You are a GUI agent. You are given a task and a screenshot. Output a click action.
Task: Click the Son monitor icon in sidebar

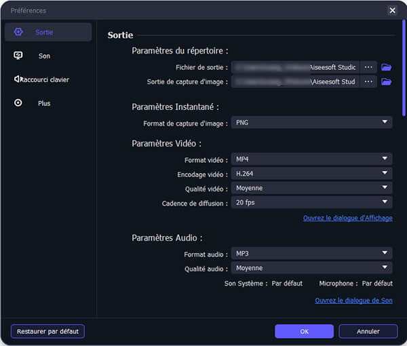pos(18,56)
